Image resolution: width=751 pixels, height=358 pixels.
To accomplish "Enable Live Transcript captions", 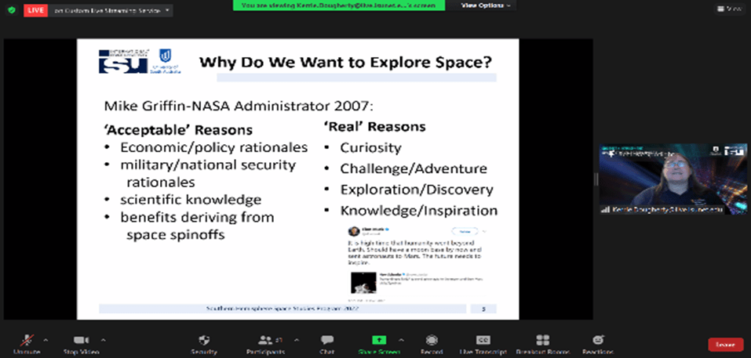I will click(483, 340).
